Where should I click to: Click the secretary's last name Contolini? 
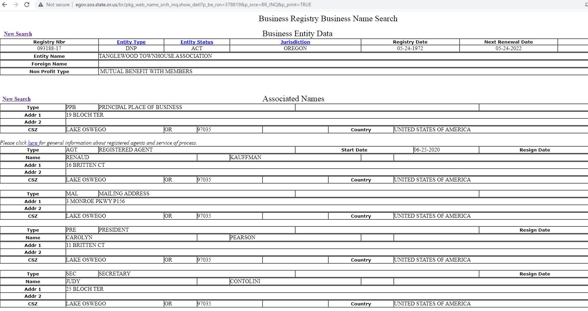click(245, 281)
